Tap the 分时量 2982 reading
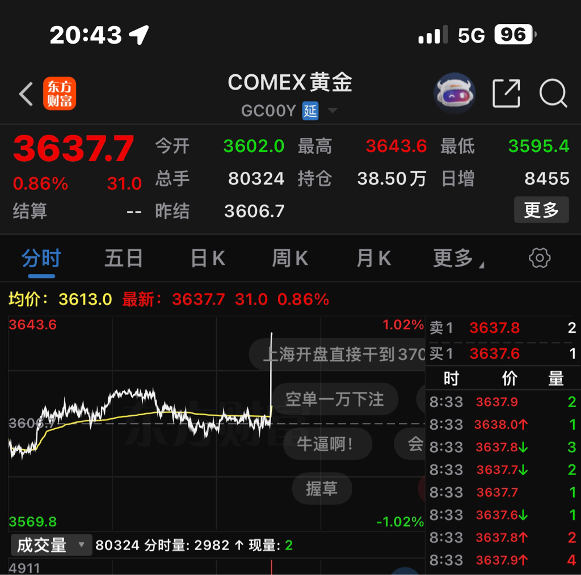This screenshot has width=581, height=575. click(187, 545)
